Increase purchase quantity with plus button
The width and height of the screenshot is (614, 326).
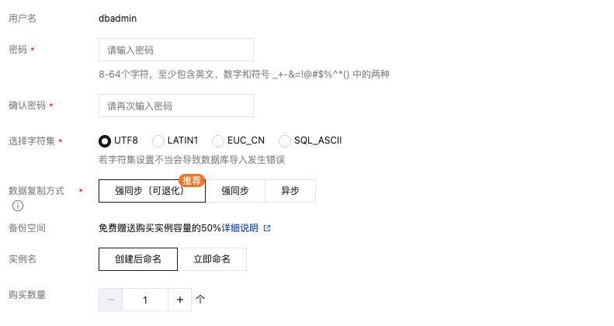tap(179, 299)
